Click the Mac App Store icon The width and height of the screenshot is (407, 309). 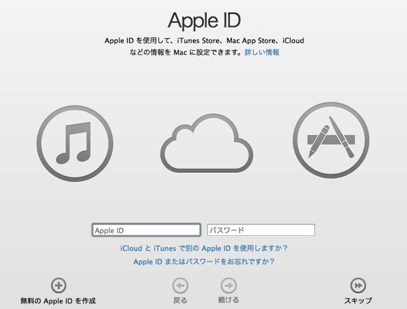click(x=331, y=141)
